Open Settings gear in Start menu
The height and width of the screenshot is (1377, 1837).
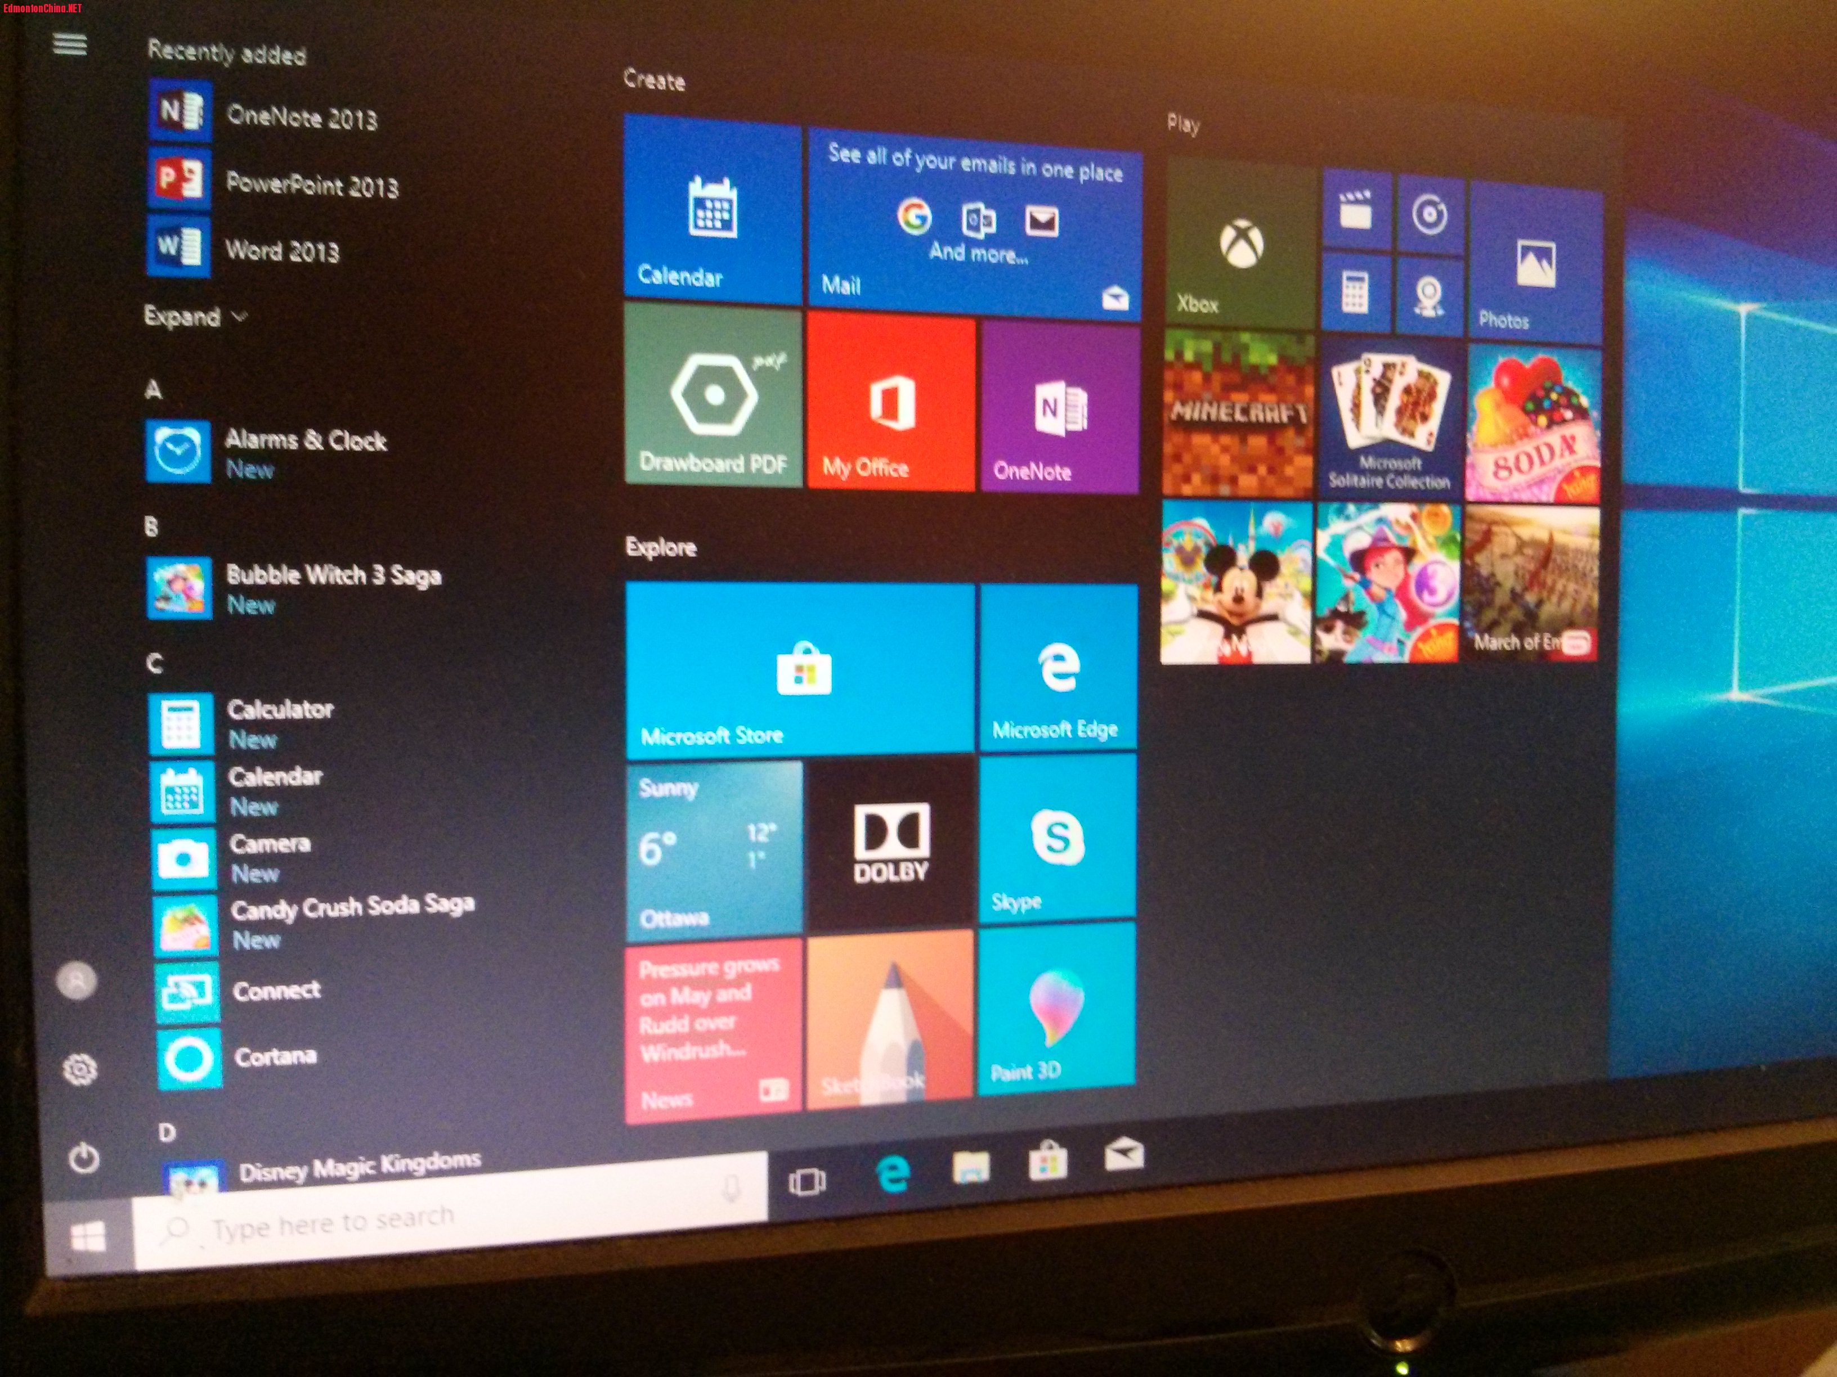coord(80,1069)
